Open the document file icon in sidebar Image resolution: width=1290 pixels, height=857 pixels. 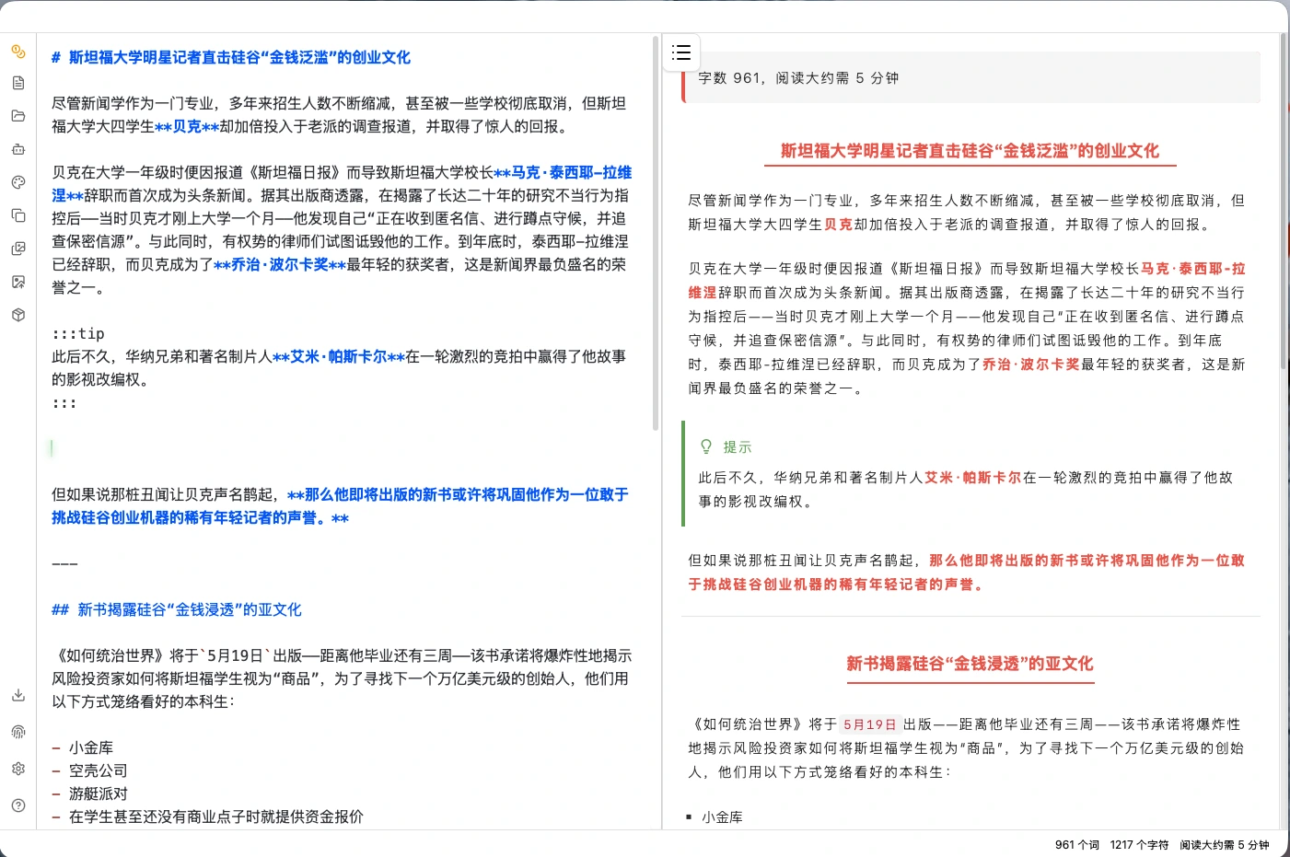pos(17,83)
